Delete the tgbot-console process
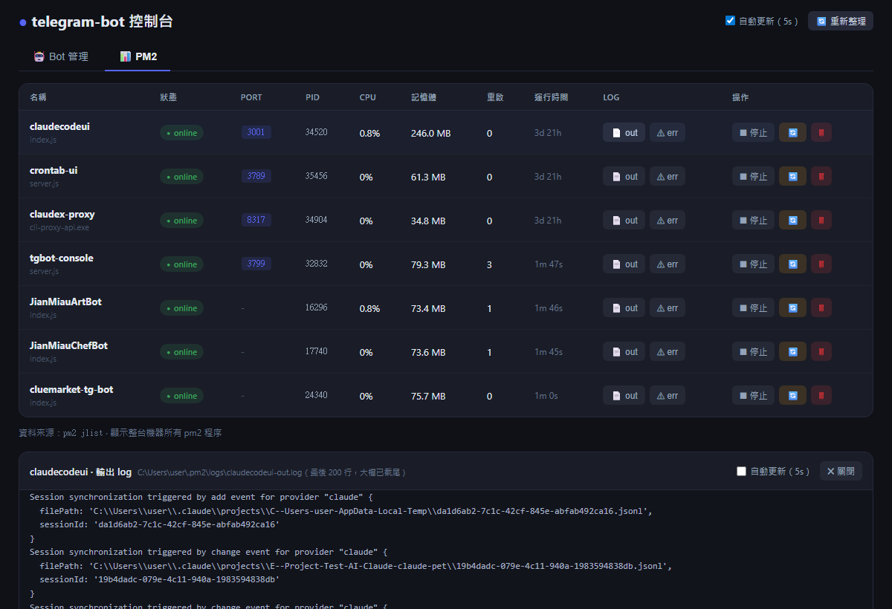 point(821,264)
